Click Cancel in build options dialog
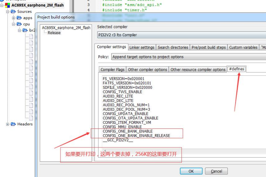Viewport: 266px width, 177px height. (x=216, y=171)
